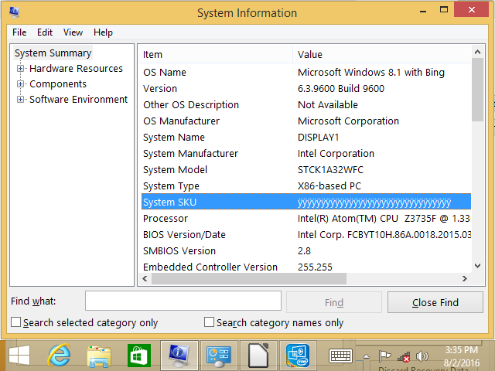Viewport: 495px width, 371px height.
Task: Open the blank document taskbar icon
Action: 258,356
